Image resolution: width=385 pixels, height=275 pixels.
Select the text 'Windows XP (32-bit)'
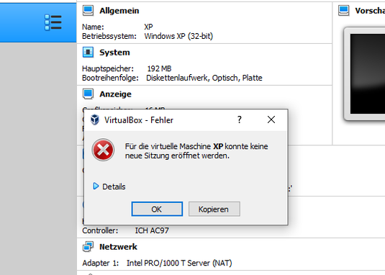tap(178, 36)
